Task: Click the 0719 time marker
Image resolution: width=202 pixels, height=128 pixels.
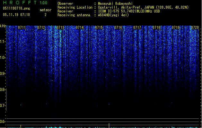Action: pyautogui.click(x=176, y=28)
